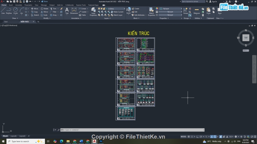The image size is (257, 144).
Task: Click the Plot printer icon
Action: (27, 1)
